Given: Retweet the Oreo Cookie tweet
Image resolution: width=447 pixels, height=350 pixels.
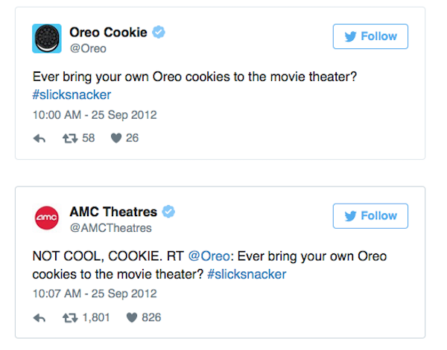Looking at the screenshot, I should tap(70, 138).
